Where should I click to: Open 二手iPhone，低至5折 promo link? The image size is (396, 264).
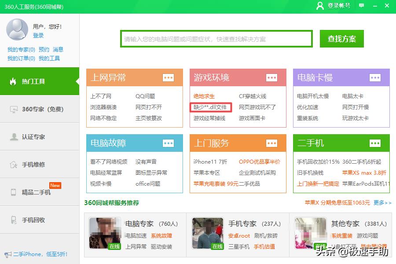click(40, 254)
